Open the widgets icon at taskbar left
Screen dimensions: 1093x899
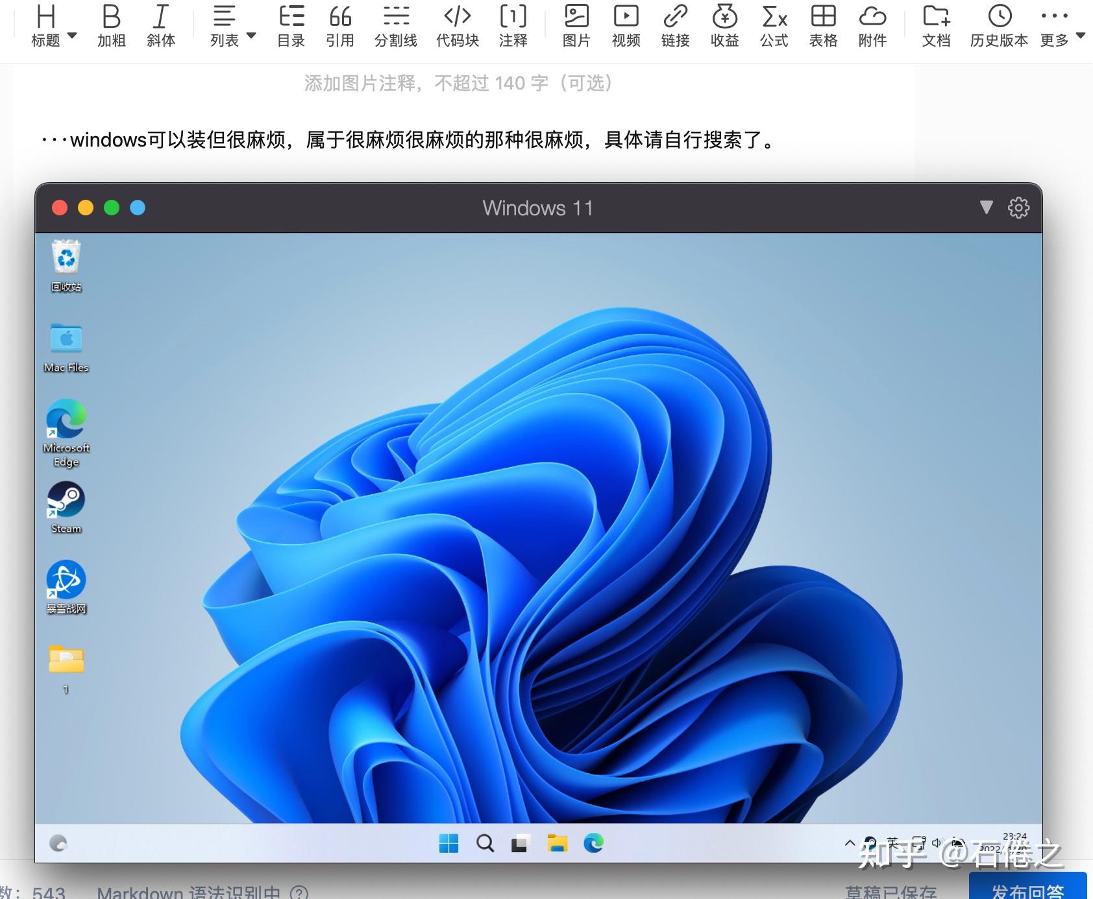pos(58,843)
